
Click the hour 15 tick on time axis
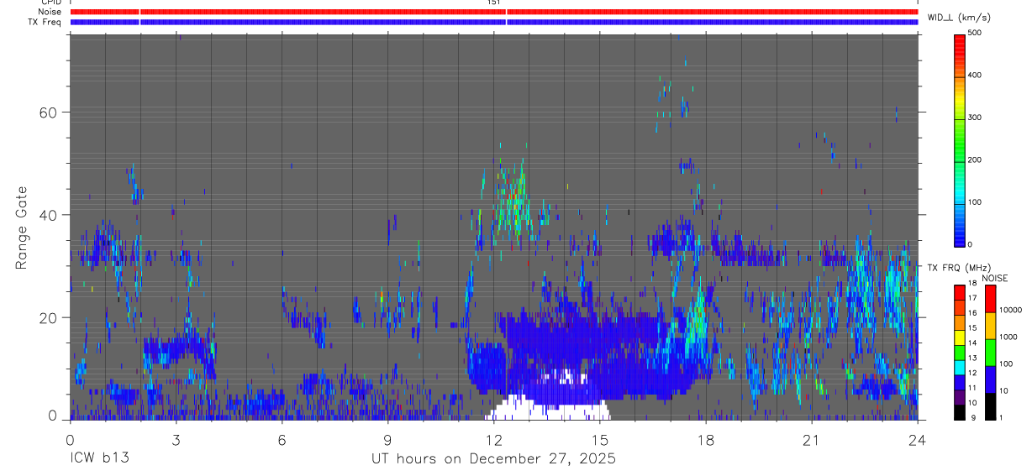point(600,440)
